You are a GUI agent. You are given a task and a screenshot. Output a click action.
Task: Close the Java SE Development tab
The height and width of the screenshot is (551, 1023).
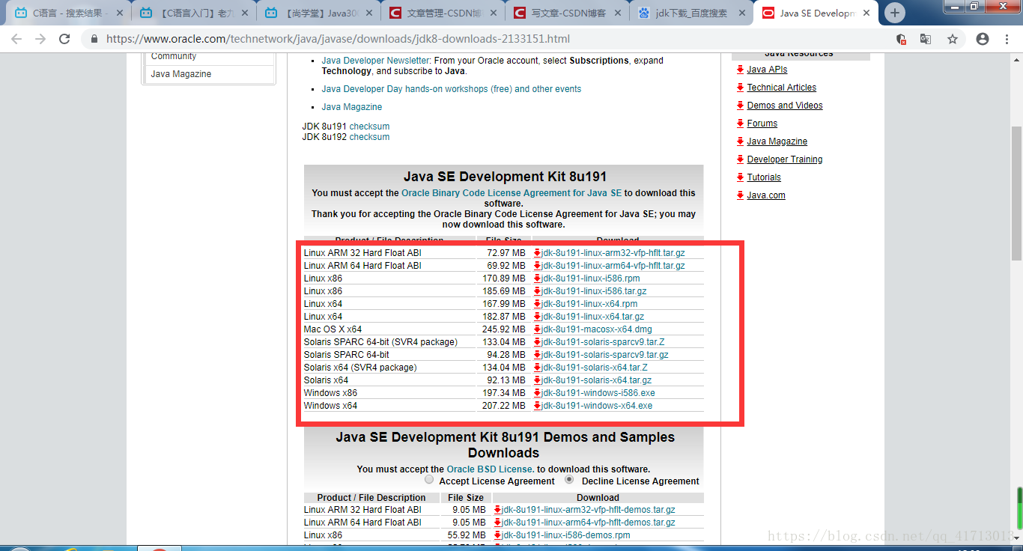pos(868,13)
